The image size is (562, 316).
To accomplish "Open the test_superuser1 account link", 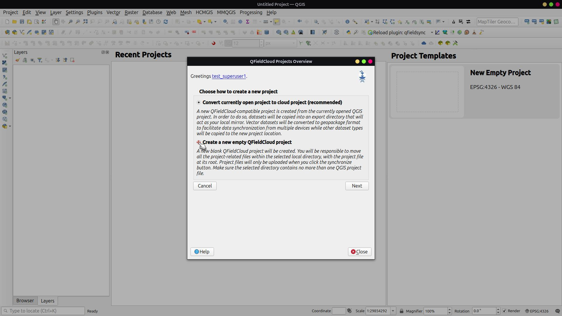I will coord(229,76).
